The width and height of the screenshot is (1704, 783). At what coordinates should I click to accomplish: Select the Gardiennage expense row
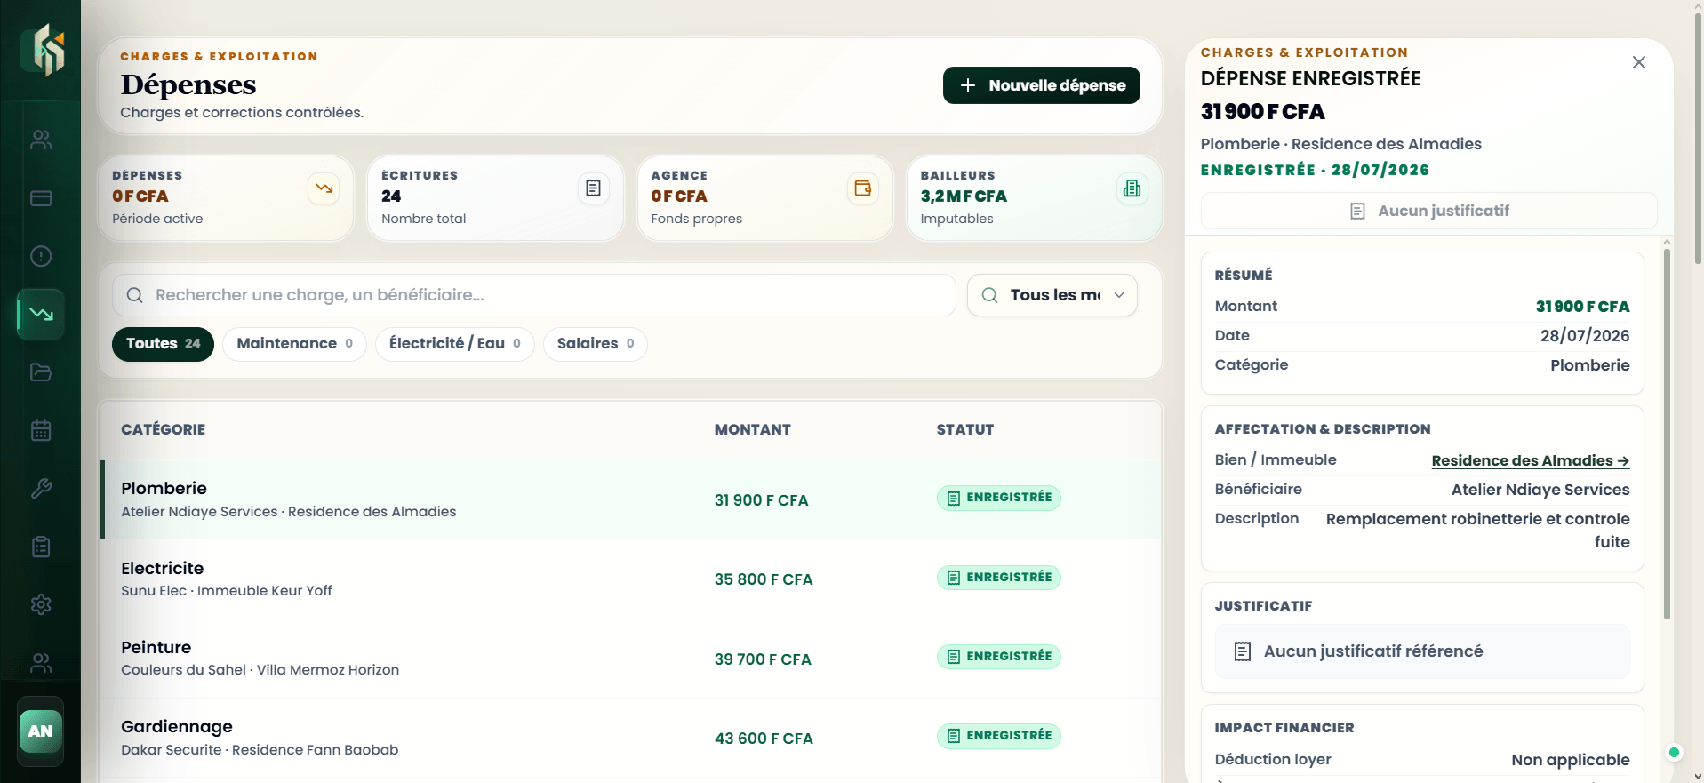630,738
